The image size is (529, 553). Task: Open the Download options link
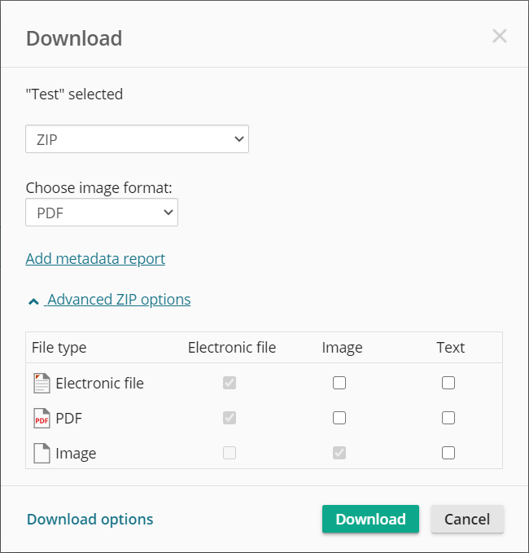(x=90, y=520)
